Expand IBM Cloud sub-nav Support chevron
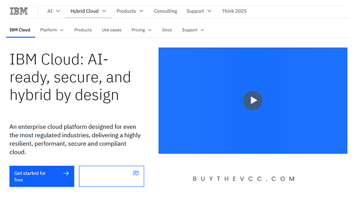Viewport: 354px width, 199px height. (x=203, y=30)
